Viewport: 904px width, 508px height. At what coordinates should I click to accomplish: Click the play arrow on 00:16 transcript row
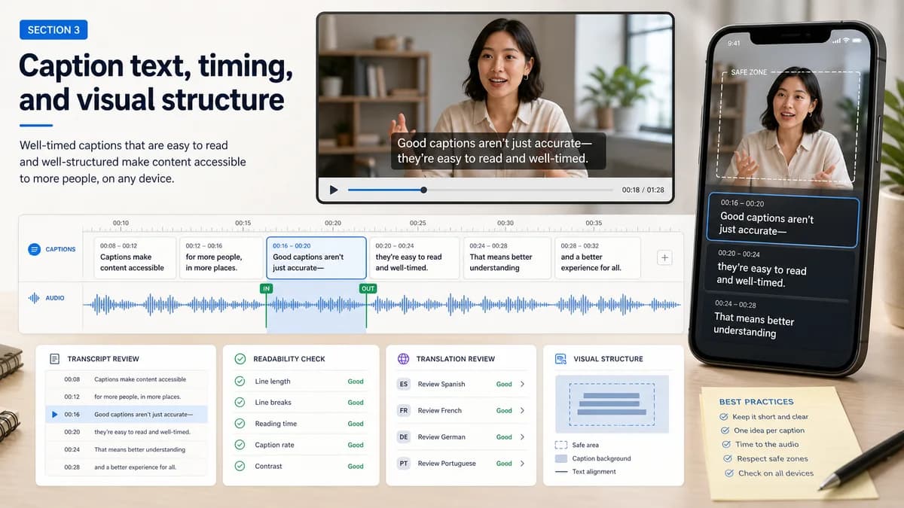[54, 415]
